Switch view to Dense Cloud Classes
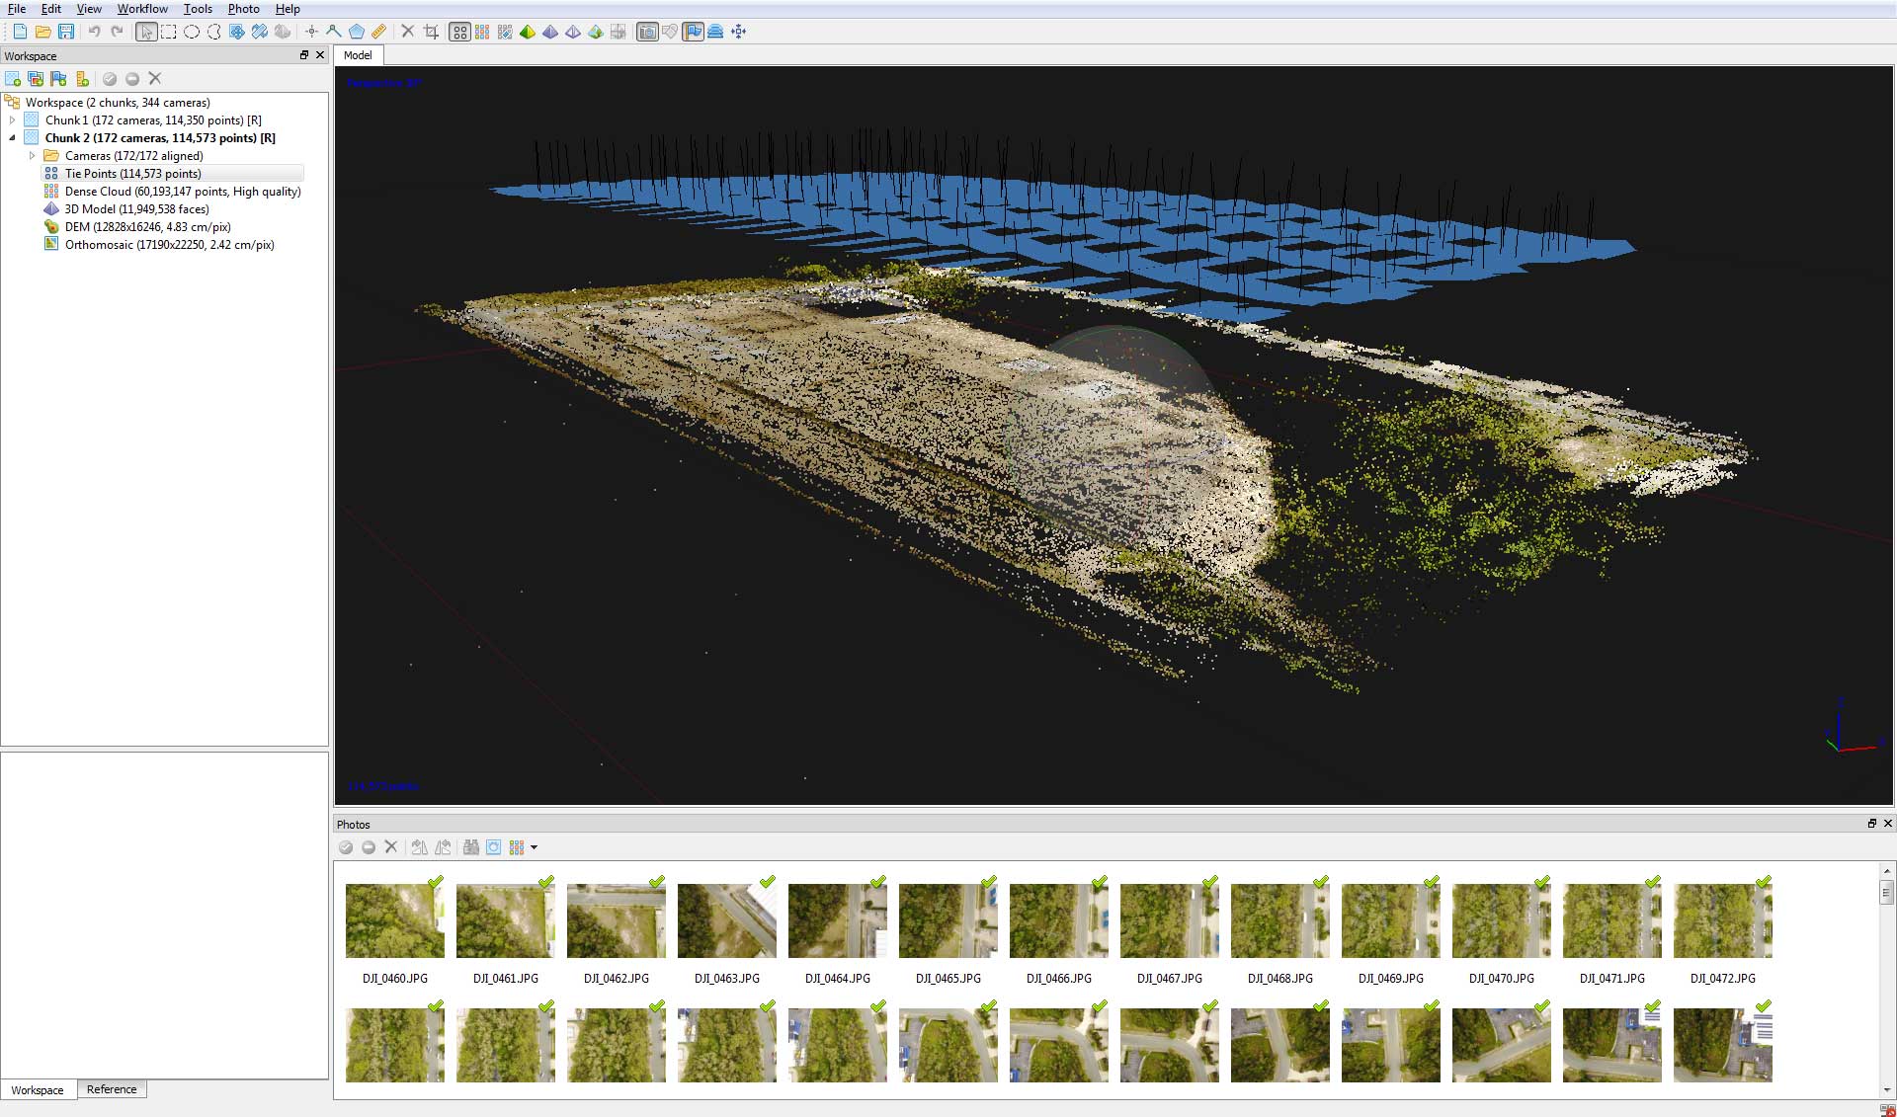Image resolution: width=1897 pixels, height=1117 pixels. (x=505, y=32)
